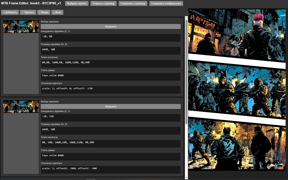
Task: Select the first frame's thumbnail image
Action: pyautogui.click(x=21, y=27)
